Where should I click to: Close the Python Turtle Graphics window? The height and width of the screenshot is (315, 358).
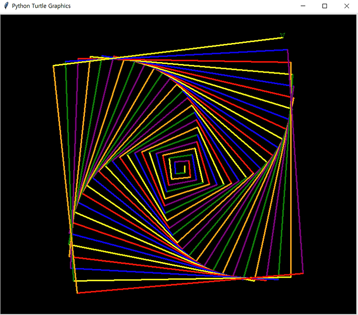click(x=347, y=6)
